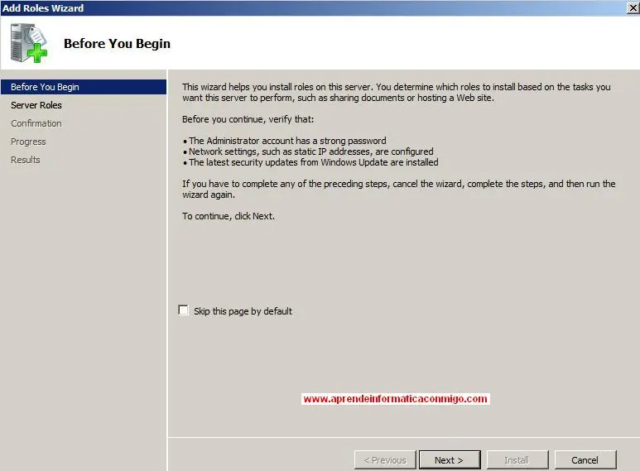Screen dimensions: 640x471
Task: Click the server with green plus icon
Action: click(28, 42)
